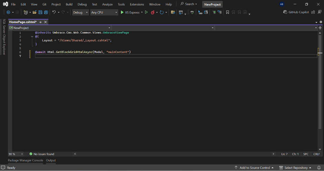Toggle the SPC spaces indicator
The height and width of the screenshot is (171, 324).
pyautogui.click(x=306, y=154)
